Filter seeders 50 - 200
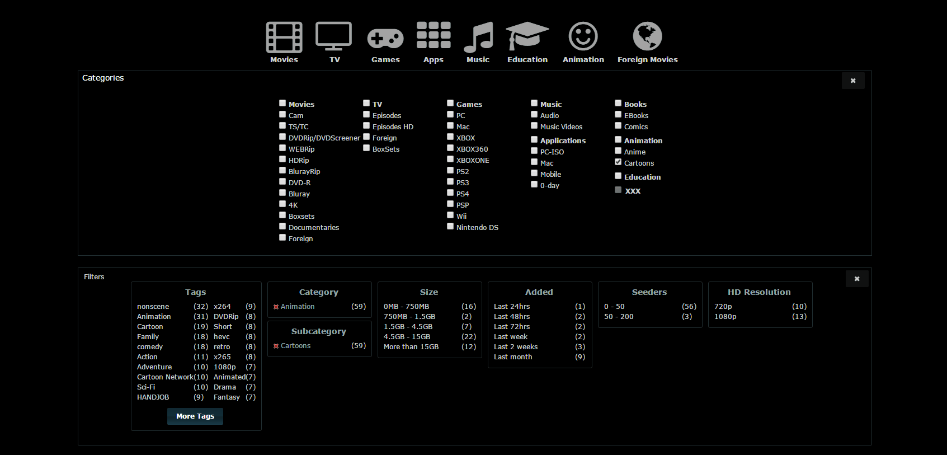This screenshot has height=455, width=947. [619, 317]
